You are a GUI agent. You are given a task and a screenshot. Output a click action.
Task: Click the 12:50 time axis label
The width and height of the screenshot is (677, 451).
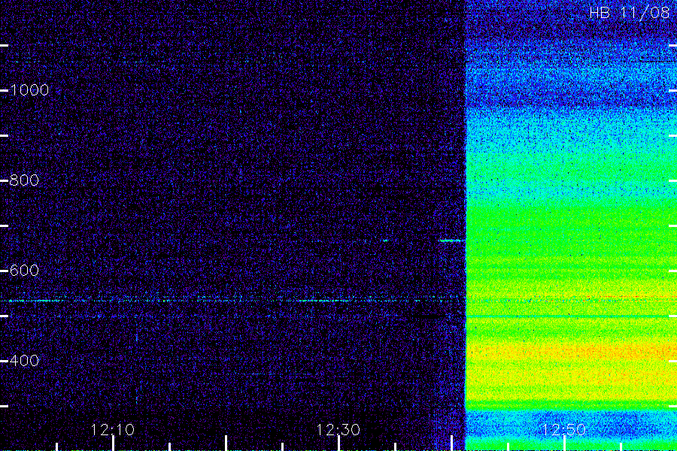pyautogui.click(x=563, y=429)
